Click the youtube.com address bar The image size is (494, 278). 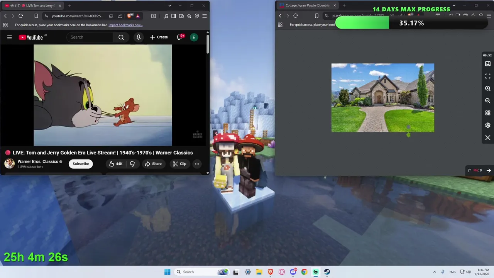pyautogui.click(x=77, y=16)
